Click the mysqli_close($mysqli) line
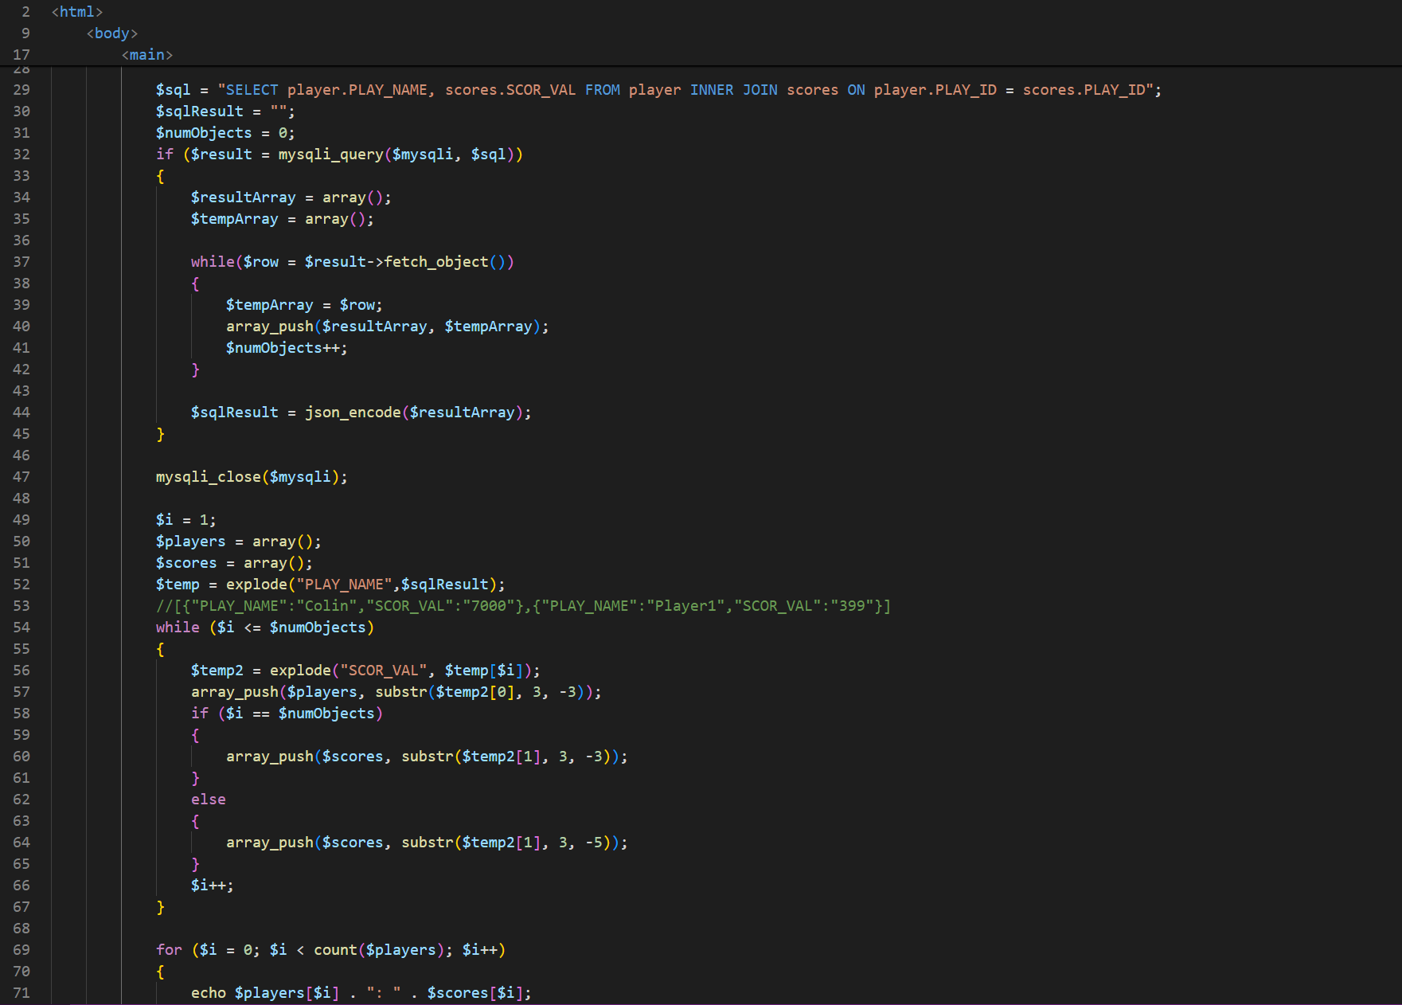The width and height of the screenshot is (1402, 1005). (252, 477)
